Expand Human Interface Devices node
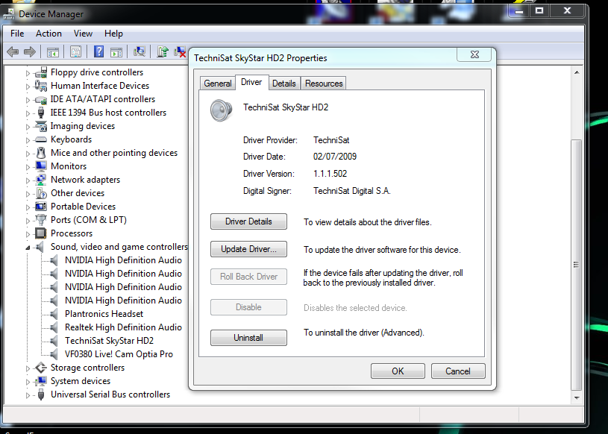This screenshot has height=434, width=608. [28, 87]
